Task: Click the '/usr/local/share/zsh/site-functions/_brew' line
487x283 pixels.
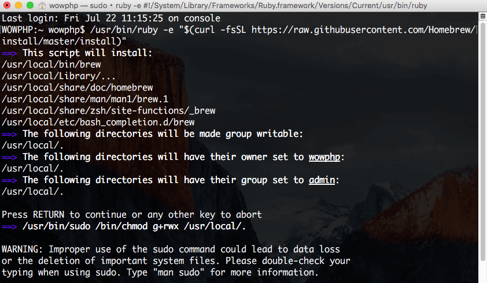Action: click(x=108, y=111)
